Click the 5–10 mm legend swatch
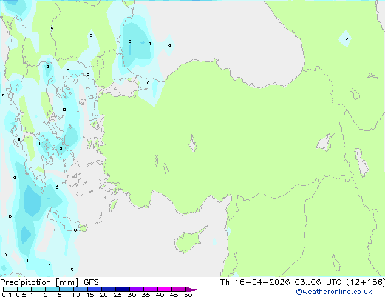Image resolution: width=385 pixels, height=297 pixels. (x=66, y=289)
